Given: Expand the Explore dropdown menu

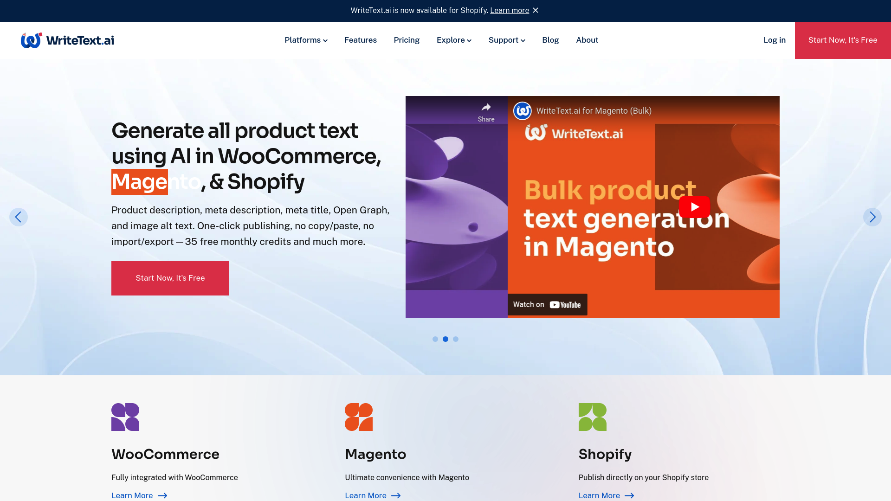Looking at the screenshot, I should point(454,40).
